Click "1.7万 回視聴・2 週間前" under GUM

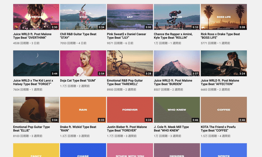click(x=75, y=86)
